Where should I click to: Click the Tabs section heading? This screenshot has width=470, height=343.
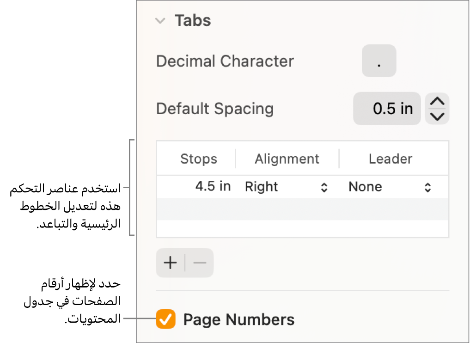pyautogui.click(x=192, y=21)
